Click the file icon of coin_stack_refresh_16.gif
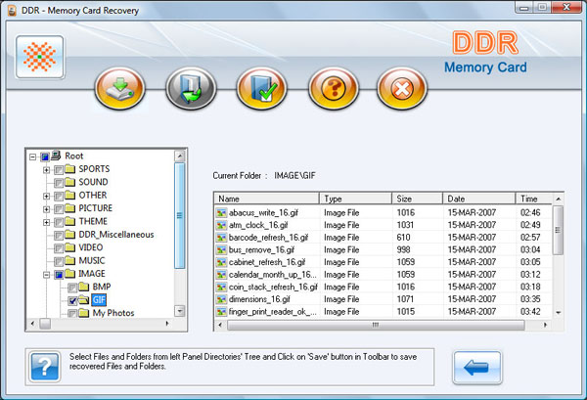The image size is (587, 400). [221, 287]
